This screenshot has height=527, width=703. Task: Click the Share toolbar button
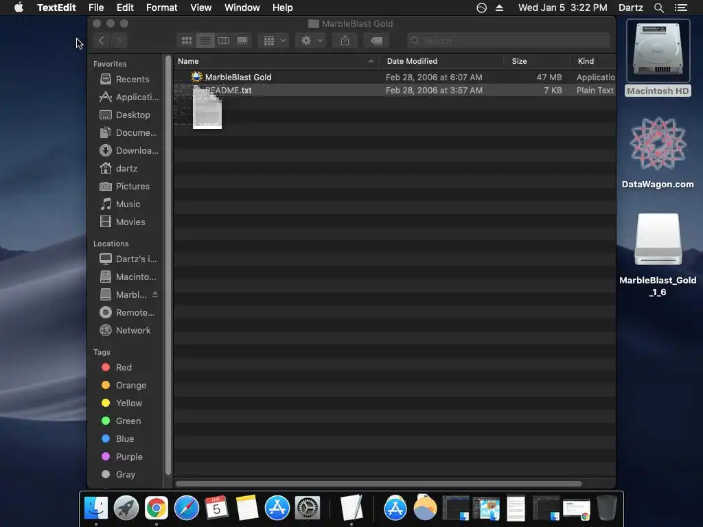(x=345, y=40)
